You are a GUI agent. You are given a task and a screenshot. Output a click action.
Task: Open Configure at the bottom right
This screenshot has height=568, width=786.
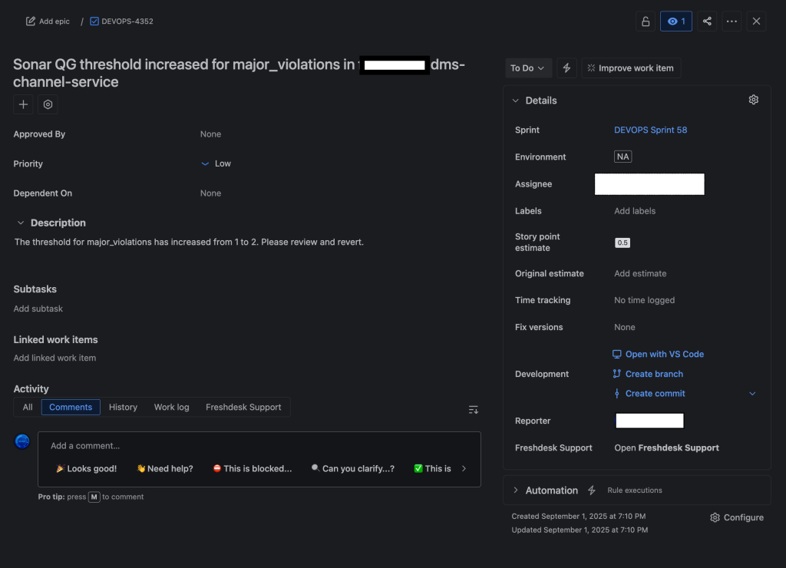[x=736, y=517]
